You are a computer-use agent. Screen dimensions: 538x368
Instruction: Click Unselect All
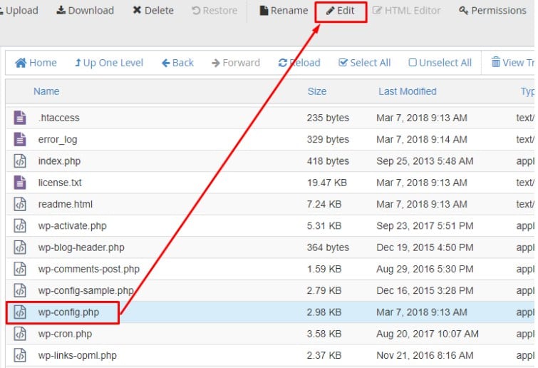point(440,63)
